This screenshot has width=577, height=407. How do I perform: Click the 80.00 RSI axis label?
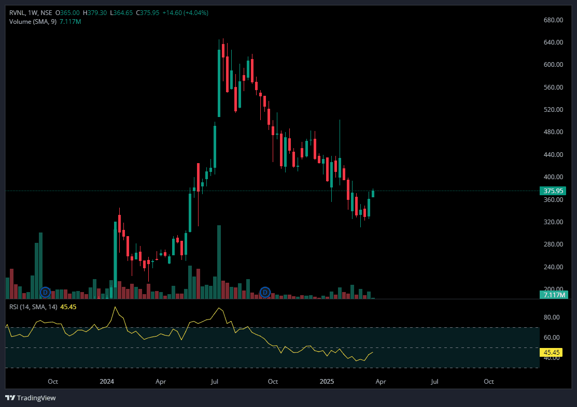tap(552, 317)
